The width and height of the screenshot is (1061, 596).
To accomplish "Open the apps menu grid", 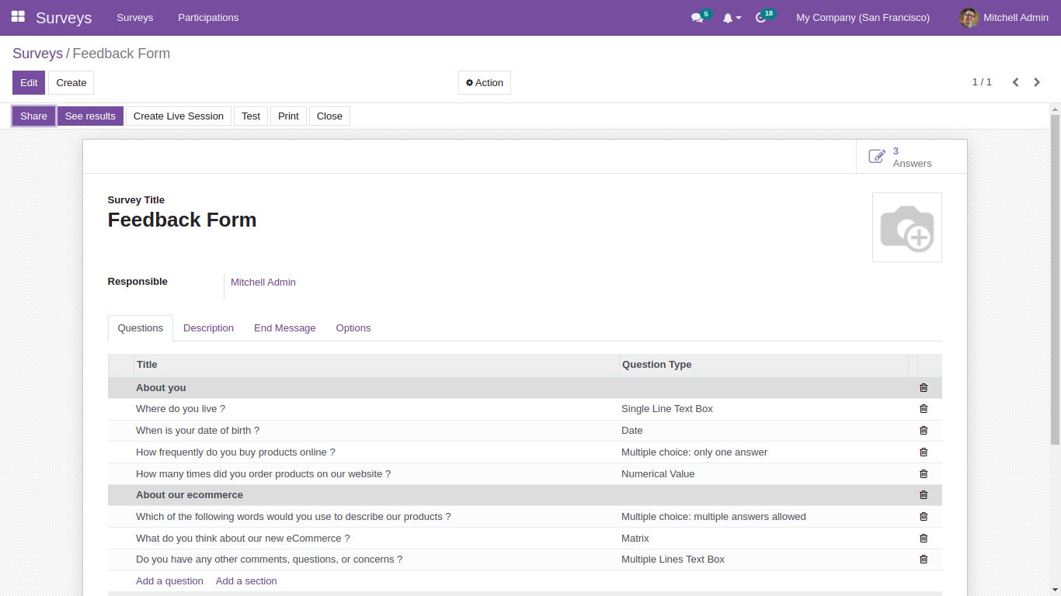I will pos(17,17).
